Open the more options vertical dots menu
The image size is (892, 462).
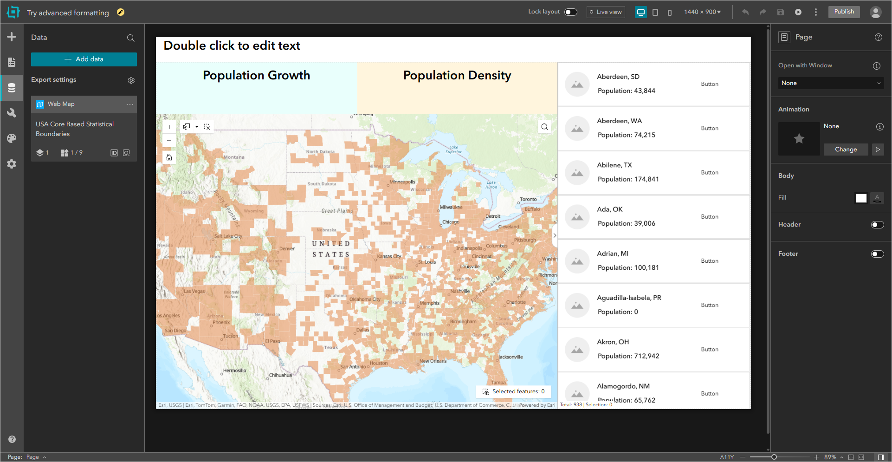click(x=816, y=12)
